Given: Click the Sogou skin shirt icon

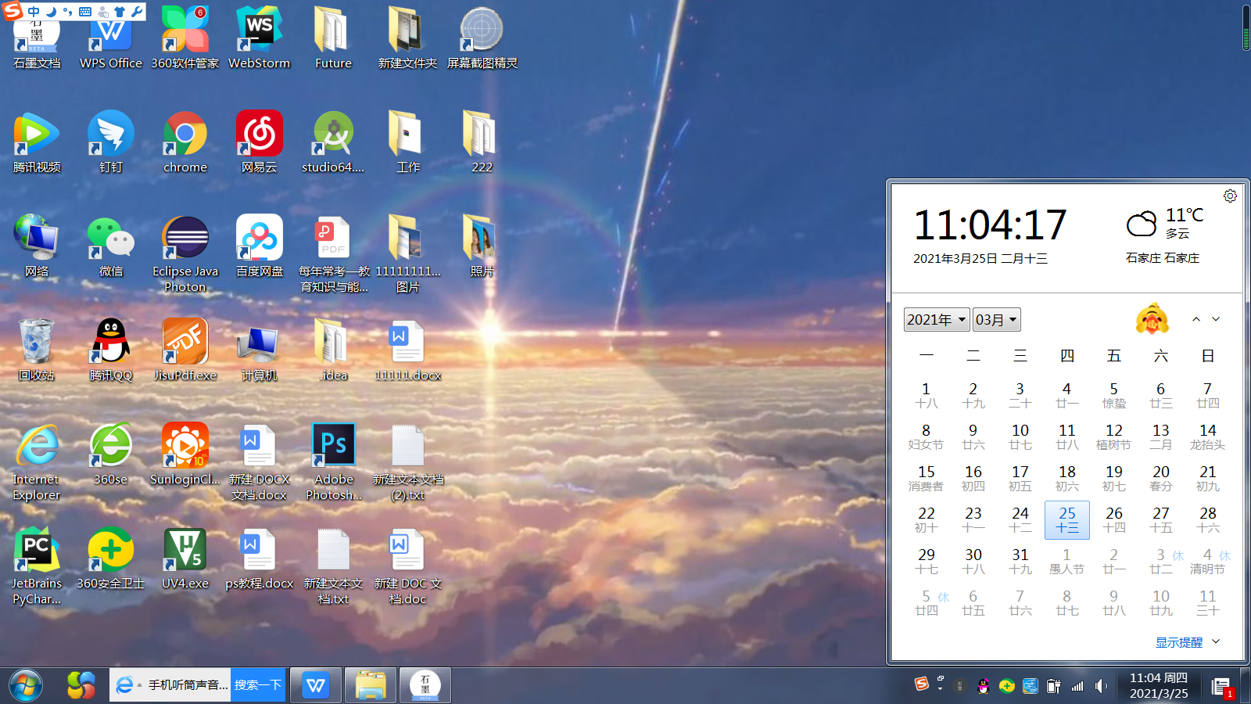Looking at the screenshot, I should 120,12.
